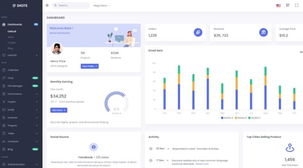The image size is (303, 168).
Task: Click the Facebook icon in Social Source
Action: 94,147
